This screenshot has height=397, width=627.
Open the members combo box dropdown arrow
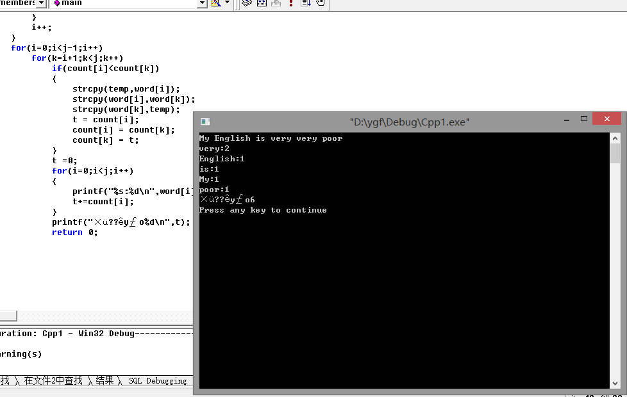(41, 3)
